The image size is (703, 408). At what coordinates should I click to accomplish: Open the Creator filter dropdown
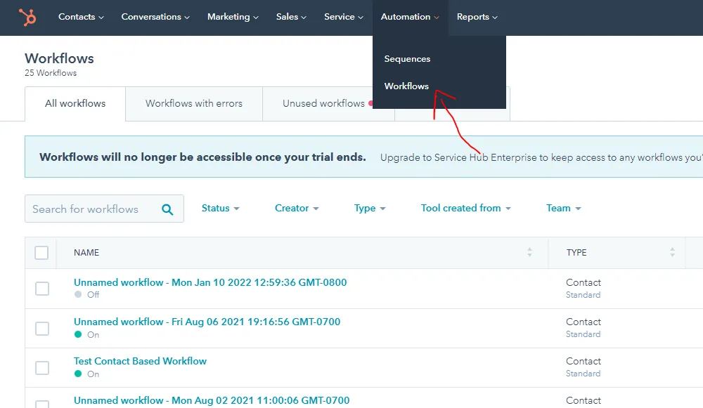[x=297, y=209]
